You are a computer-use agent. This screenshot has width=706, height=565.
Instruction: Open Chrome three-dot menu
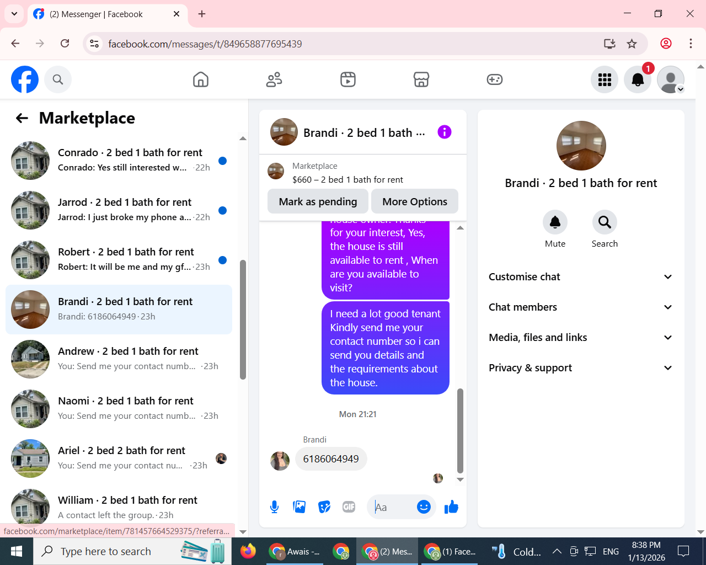coord(691,44)
